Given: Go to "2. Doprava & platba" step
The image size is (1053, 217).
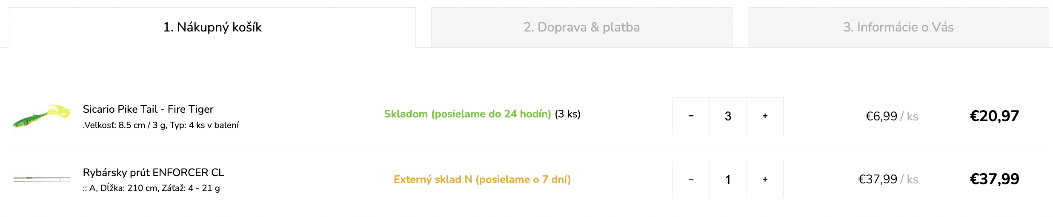Looking at the screenshot, I should pos(581,27).
